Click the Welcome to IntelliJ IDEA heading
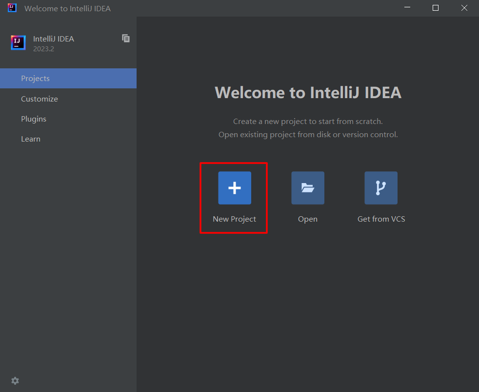479x392 pixels. [308, 93]
